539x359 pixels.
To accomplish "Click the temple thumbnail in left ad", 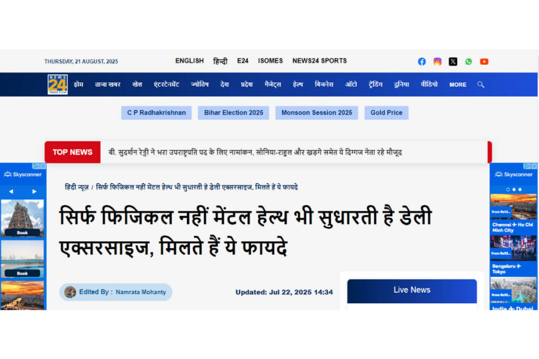I will 22,218.
